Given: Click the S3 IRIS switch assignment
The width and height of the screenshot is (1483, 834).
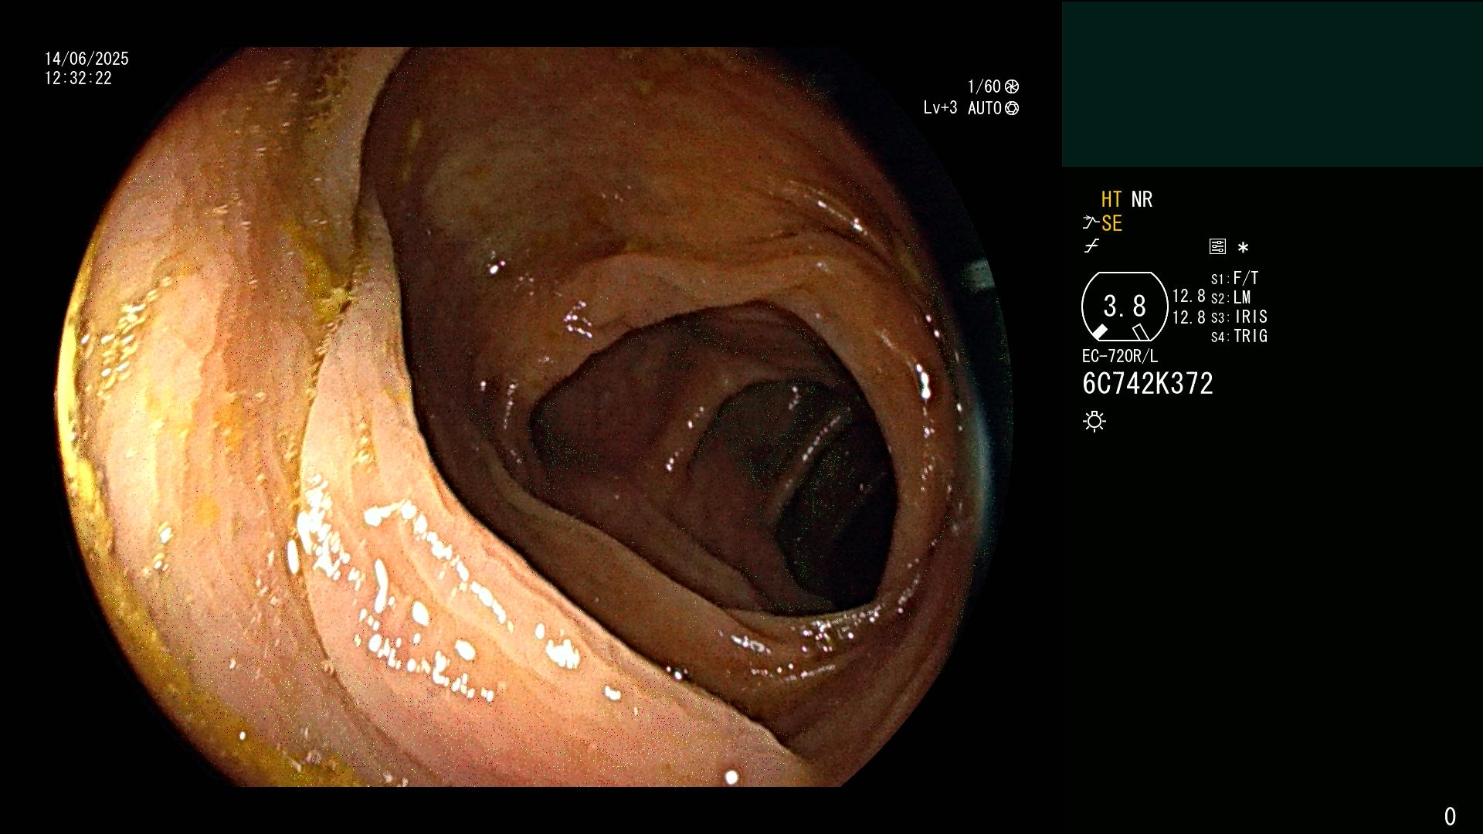Looking at the screenshot, I should (x=1240, y=317).
